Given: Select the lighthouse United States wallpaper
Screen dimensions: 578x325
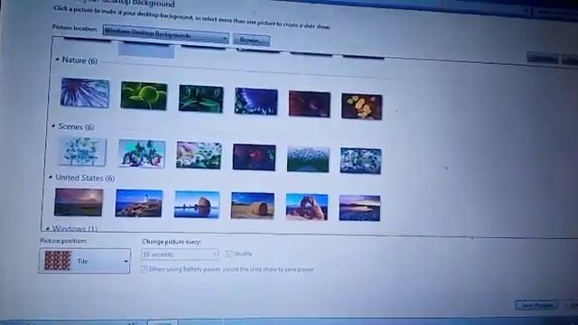Looking at the screenshot, I should tap(139, 203).
